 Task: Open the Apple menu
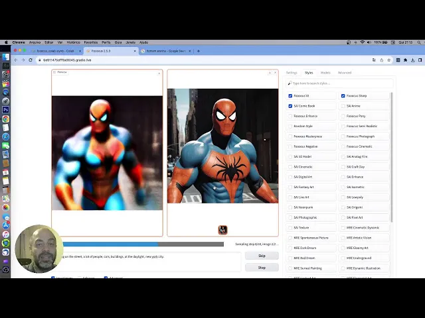(x=6, y=42)
